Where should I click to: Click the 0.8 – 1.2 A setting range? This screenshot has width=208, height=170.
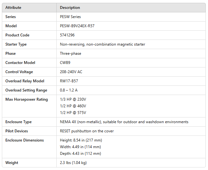pos(69,90)
